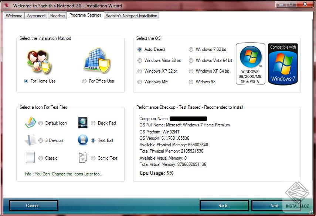Click the info note about changing icons

(63, 174)
